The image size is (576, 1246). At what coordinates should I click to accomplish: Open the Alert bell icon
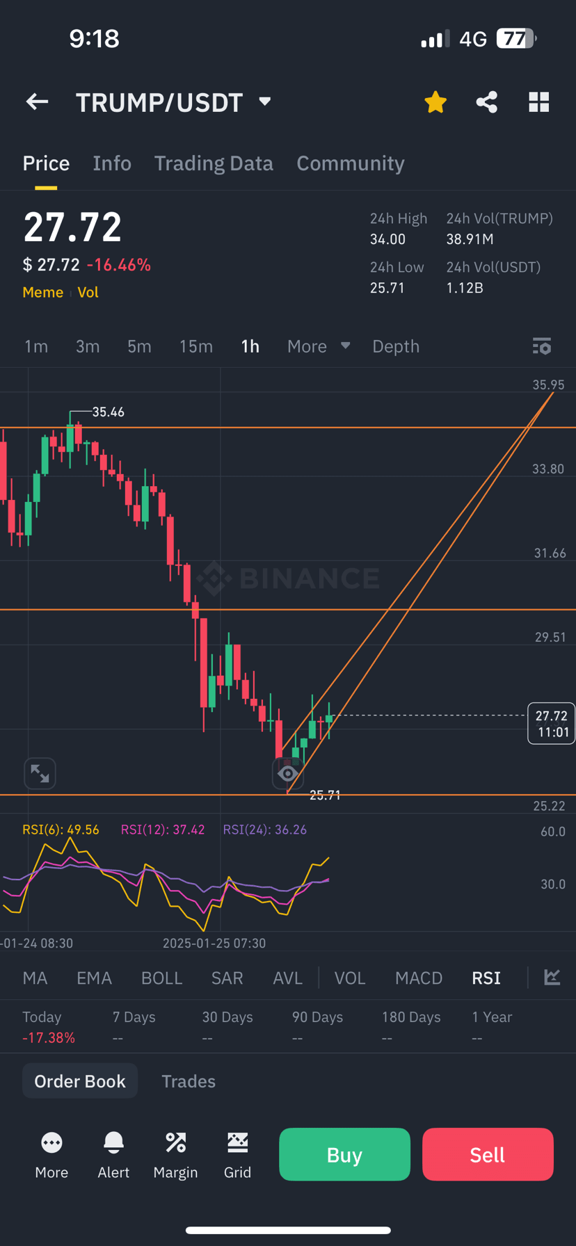[x=113, y=1156]
